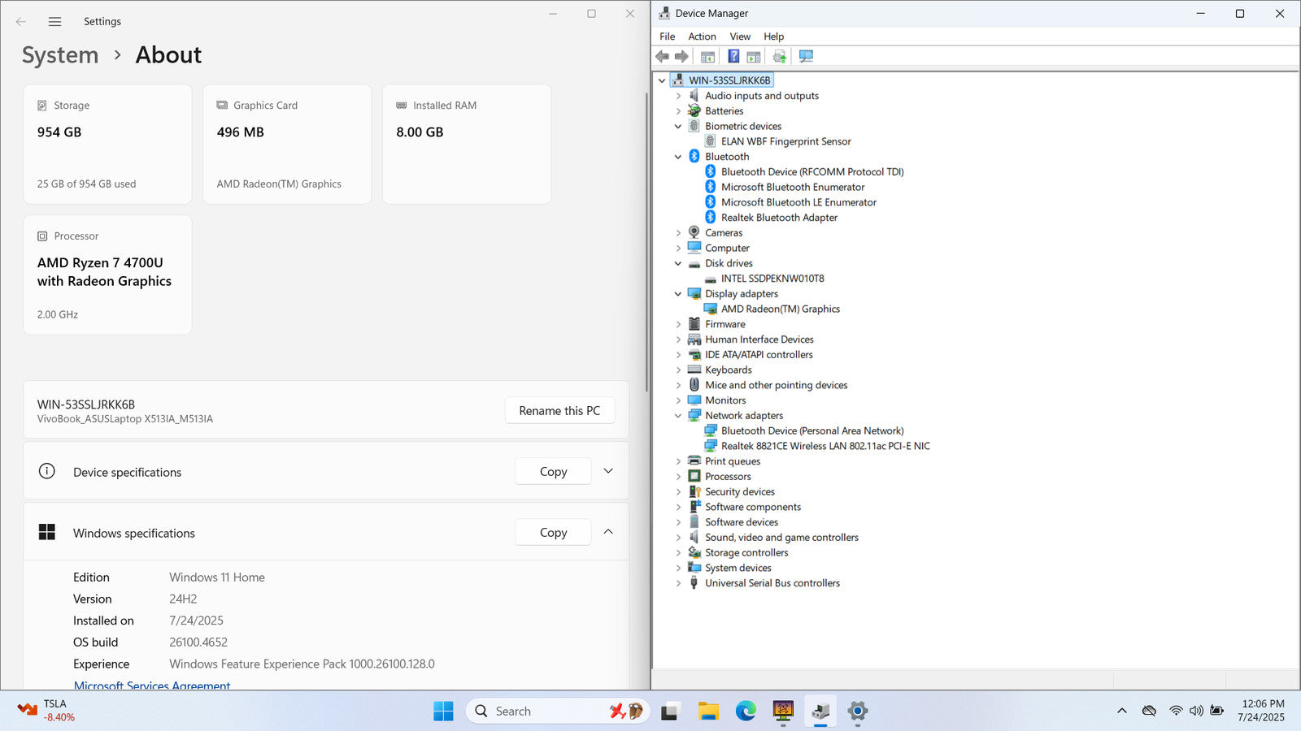The height and width of the screenshot is (731, 1301).
Task: Click Scan for hardware changes toolbar icon
Action: click(806, 57)
